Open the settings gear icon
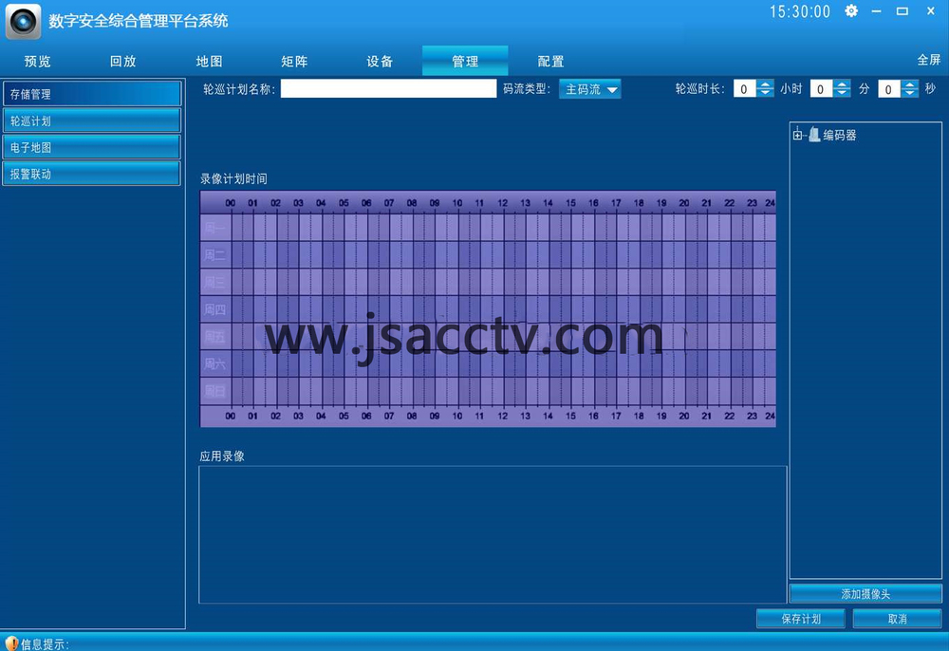This screenshot has width=949, height=651. pos(851,10)
